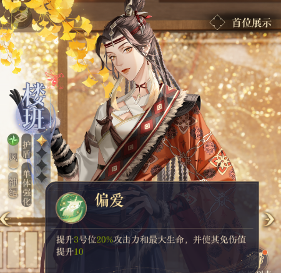281x273 pixels.
Task: Select the green wind element icon
Action: [13, 139]
